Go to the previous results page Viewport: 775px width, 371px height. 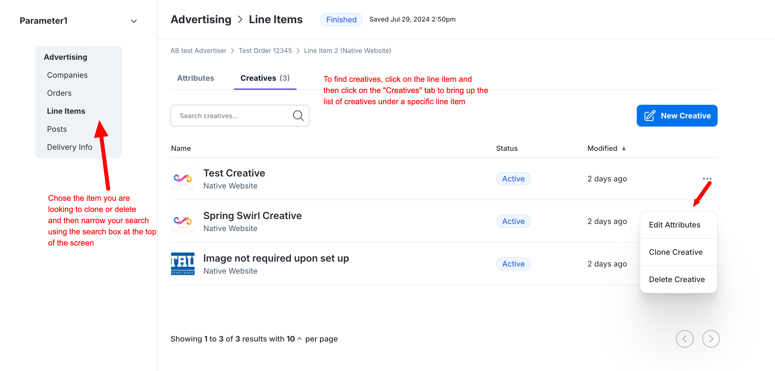(x=685, y=339)
